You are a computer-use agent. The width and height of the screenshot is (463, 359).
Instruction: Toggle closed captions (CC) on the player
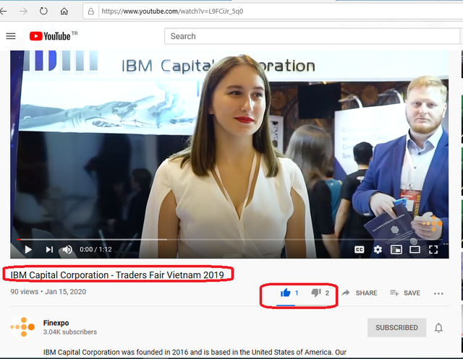tap(359, 250)
